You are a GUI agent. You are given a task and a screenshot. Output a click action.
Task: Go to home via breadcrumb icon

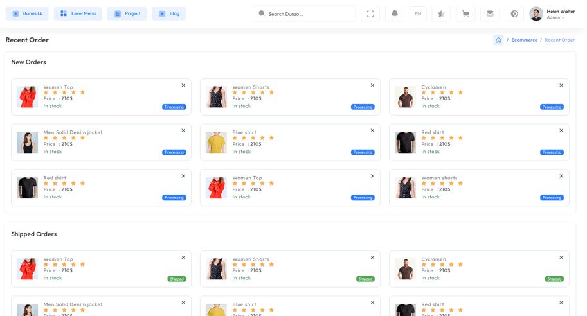pyautogui.click(x=498, y=40)
